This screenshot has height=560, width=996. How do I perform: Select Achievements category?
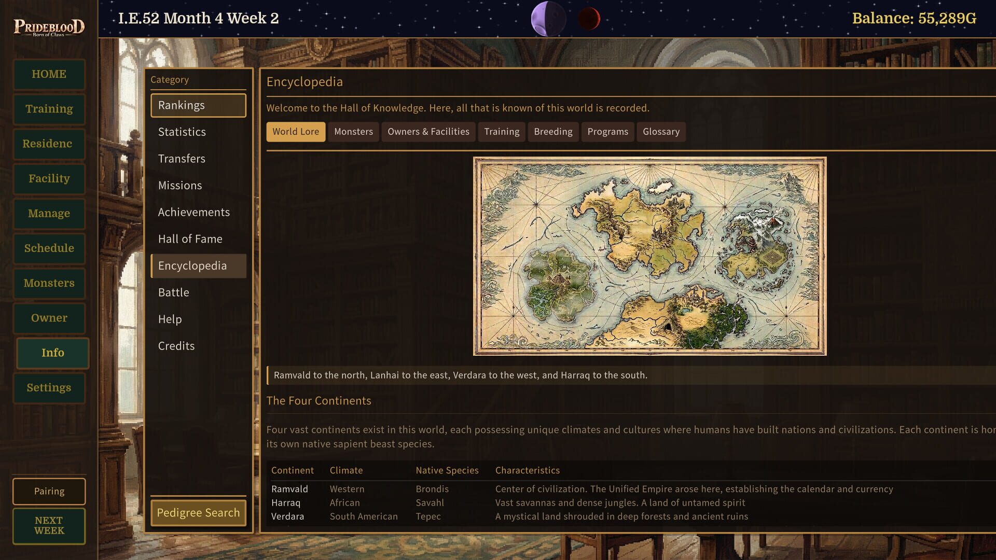click(x=198, y=212)
